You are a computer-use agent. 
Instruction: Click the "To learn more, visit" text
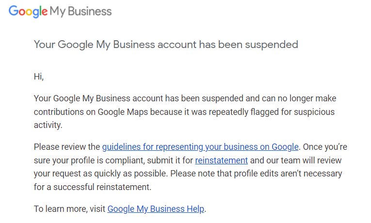[69, 209]
